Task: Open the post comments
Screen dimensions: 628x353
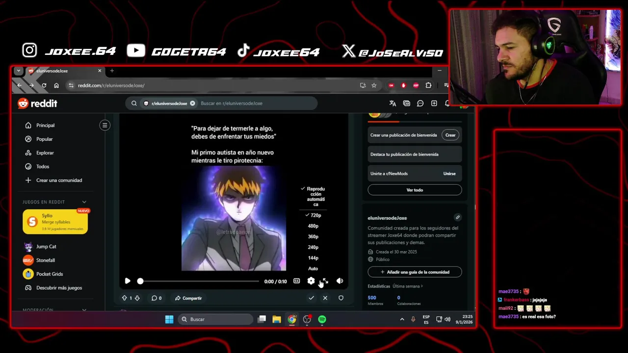Action: (157, 298)
